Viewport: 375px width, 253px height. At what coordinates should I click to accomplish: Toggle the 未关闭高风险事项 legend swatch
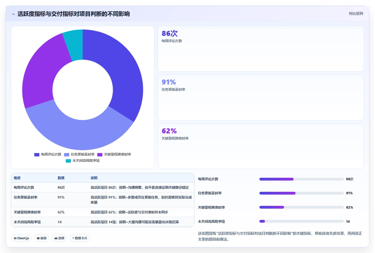tap(68, 161)
